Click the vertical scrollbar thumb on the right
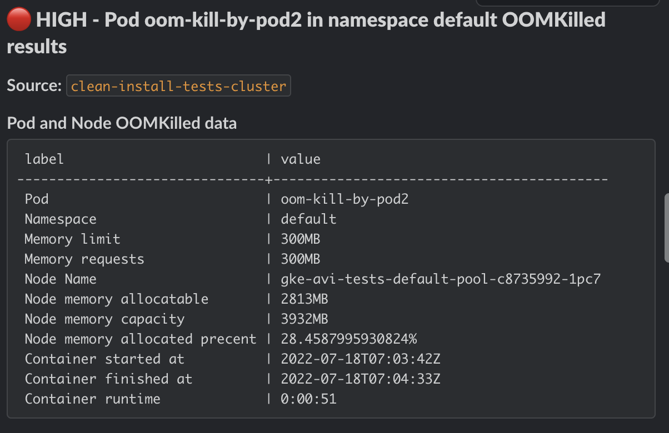 pyautogui.click(x=666, y=227)
